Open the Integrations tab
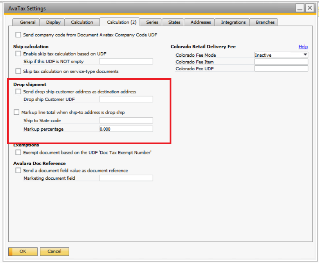 232,22
